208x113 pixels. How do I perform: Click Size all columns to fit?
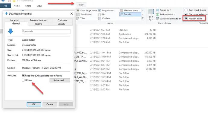coord(169,19)
